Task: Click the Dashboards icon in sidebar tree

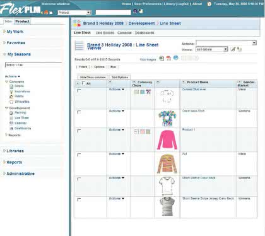Action: pos(11,129)
